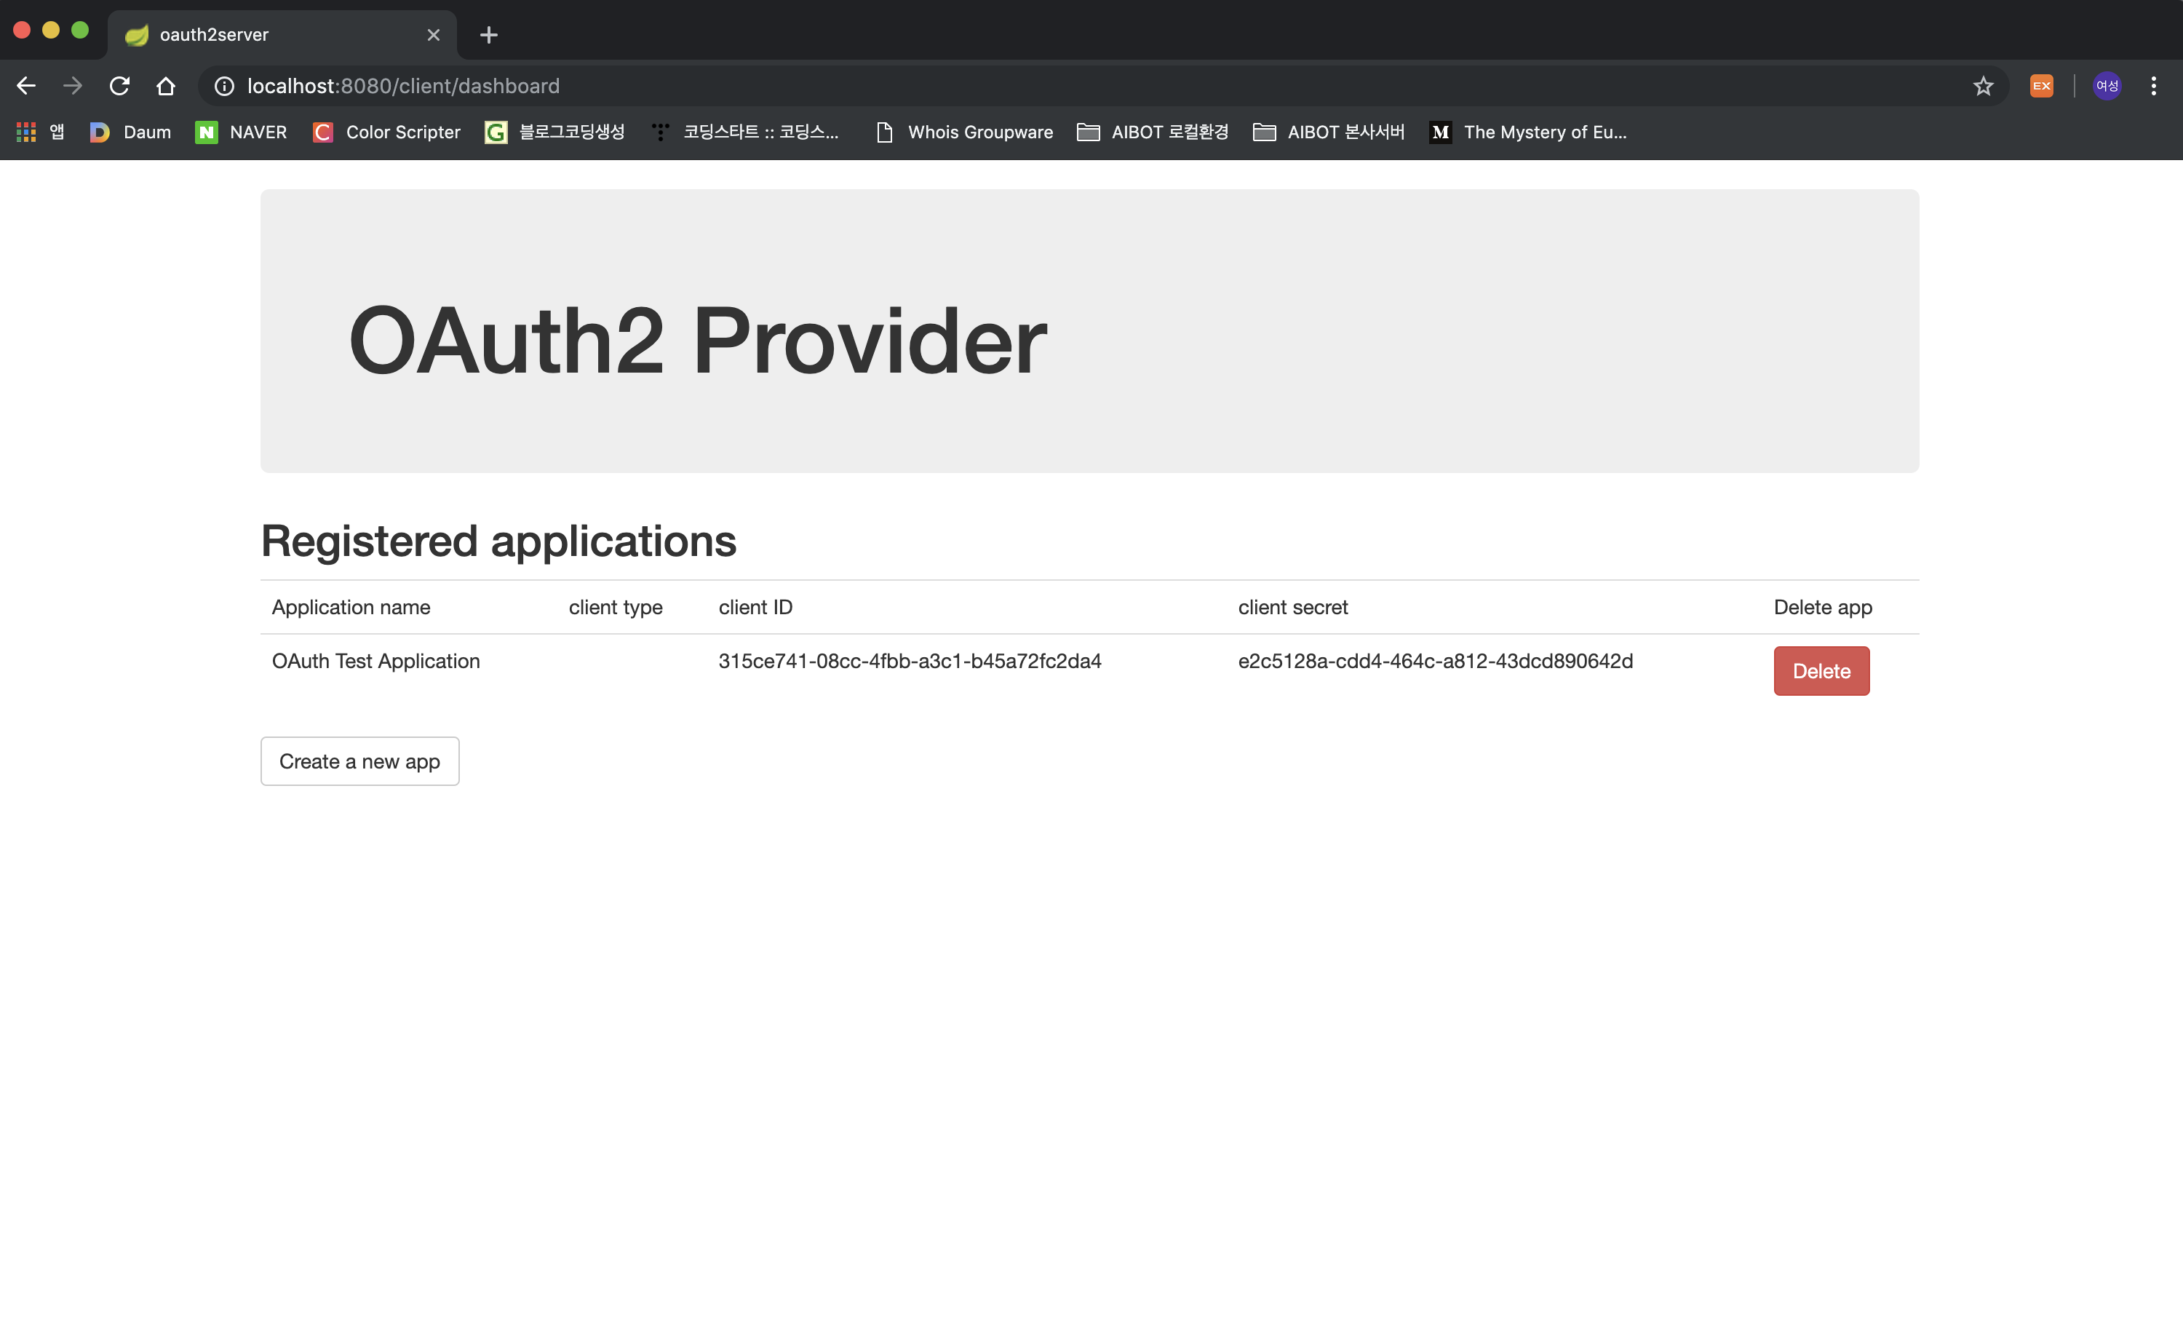Open the apps grid shortcut in bookmarks bar
Image resolution: width=2183 pixels, height=1342 pixels.
pos(27,132)
